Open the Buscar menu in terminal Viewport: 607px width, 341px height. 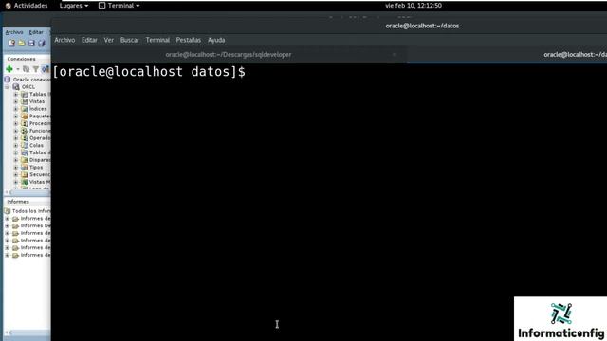click(130, 40)
